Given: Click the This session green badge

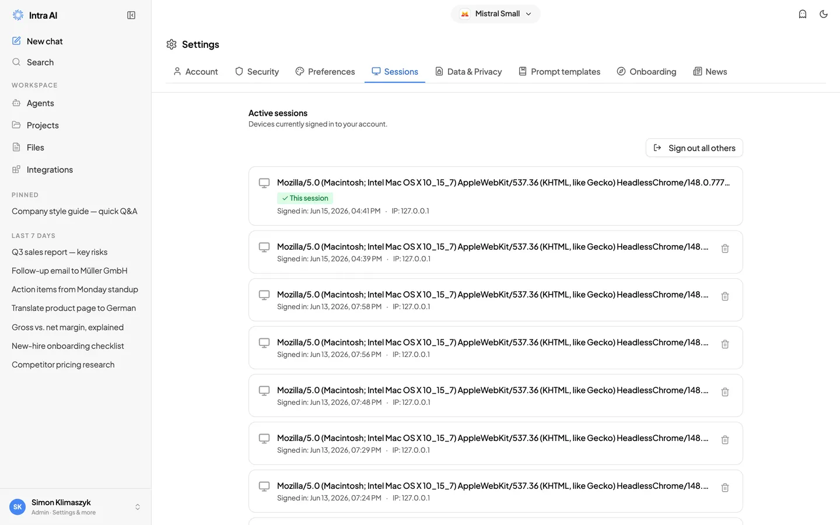Looking at the screenshot, I should 305,198.
